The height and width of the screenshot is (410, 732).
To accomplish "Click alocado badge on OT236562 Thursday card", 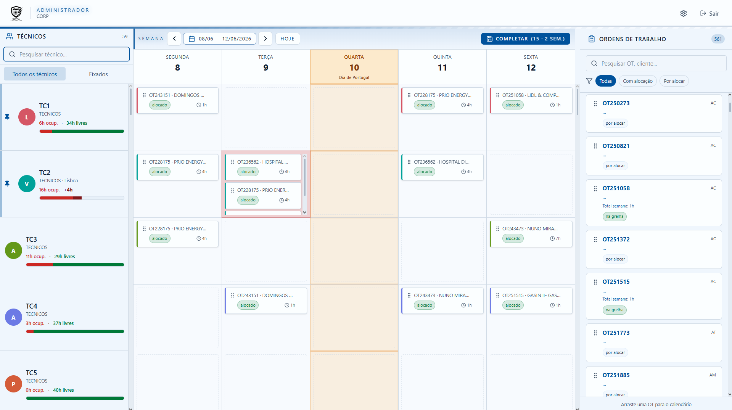I will (425, 172).
